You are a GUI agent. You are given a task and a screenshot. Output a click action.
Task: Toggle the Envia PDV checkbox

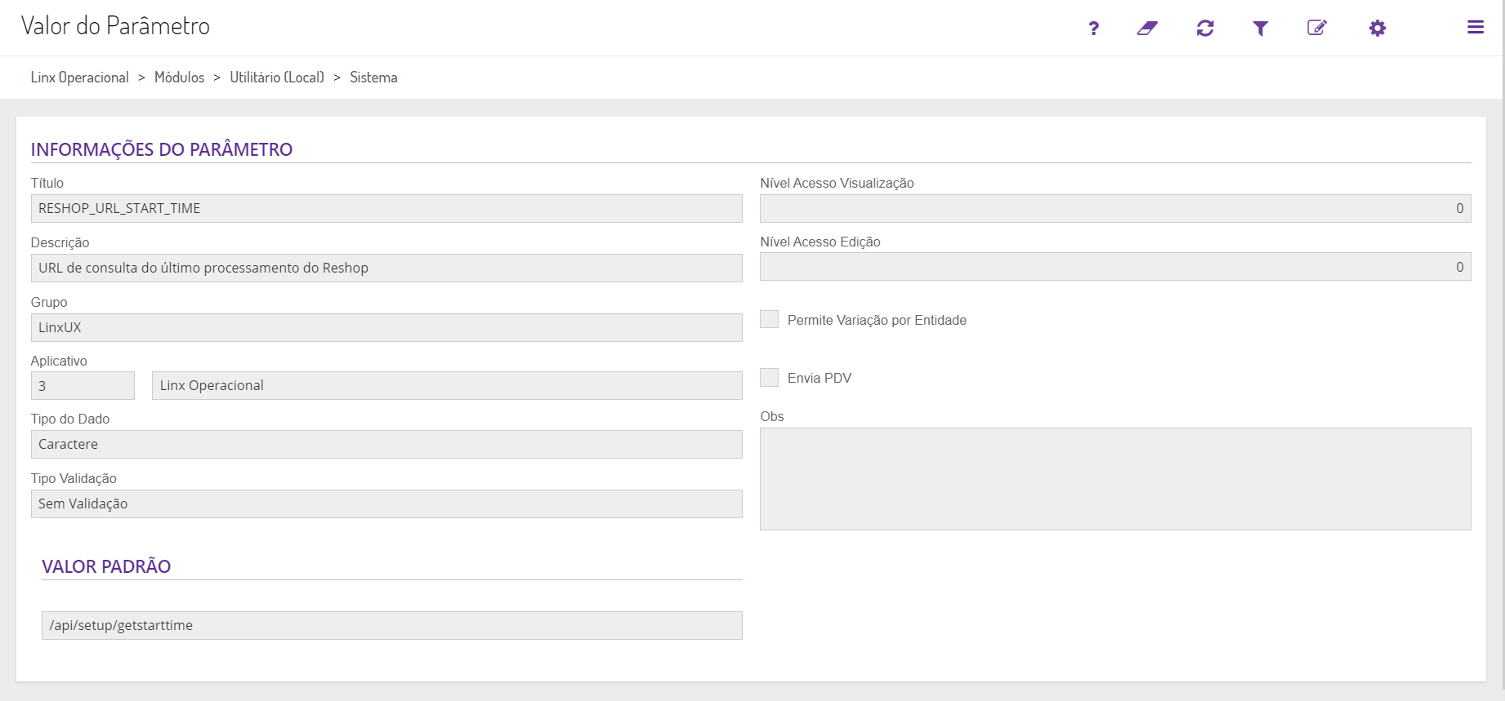tap(770, 377)
